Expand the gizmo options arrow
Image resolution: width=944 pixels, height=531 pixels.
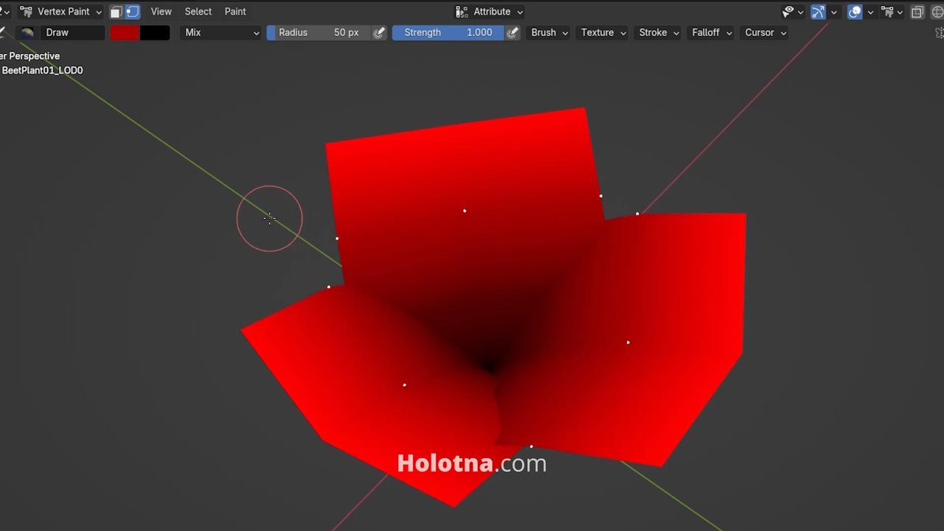[x=833, y=12]
